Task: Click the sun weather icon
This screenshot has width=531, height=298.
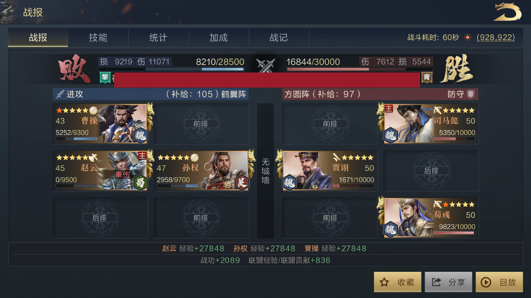Action: [468, 37]
